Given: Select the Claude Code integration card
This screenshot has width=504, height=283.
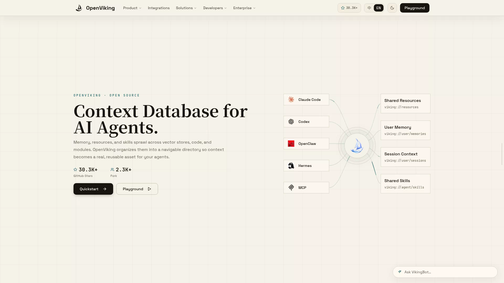Looking at the screenshot, I should pos(306,100).
